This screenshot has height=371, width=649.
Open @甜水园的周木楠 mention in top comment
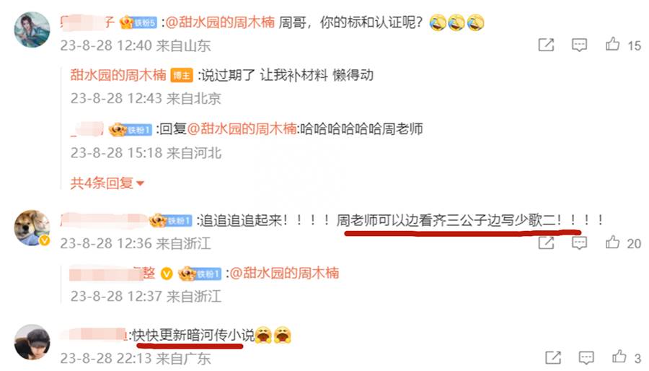[220, 22]
